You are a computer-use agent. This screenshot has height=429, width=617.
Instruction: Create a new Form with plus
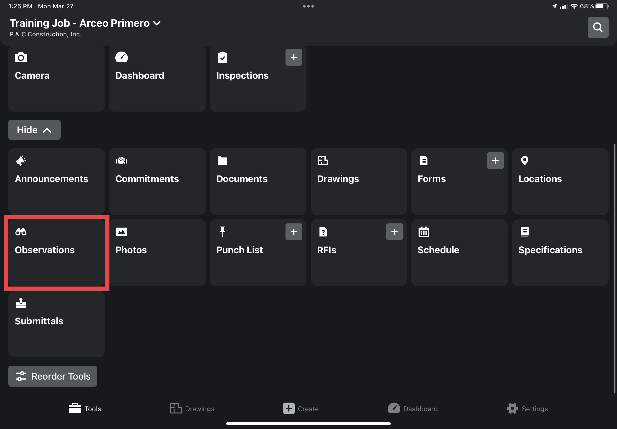(495, 160)
